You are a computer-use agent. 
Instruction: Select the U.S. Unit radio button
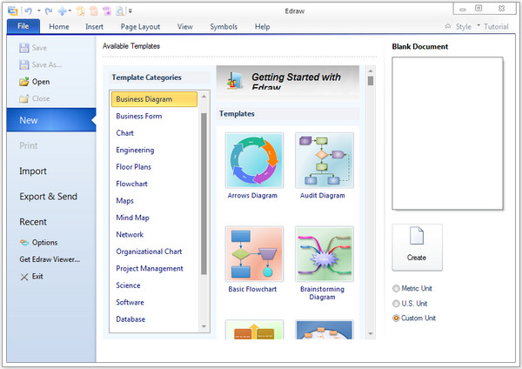[396, 304]
